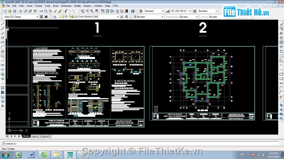The image size is (284, 159).
Task: Select the Line tool in Draw toolbar
Action: click(3, 24)
